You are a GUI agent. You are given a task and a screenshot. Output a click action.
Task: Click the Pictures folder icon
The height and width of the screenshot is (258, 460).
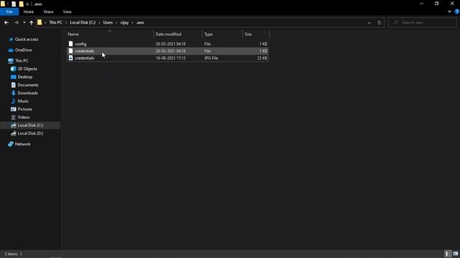[13, 109]
